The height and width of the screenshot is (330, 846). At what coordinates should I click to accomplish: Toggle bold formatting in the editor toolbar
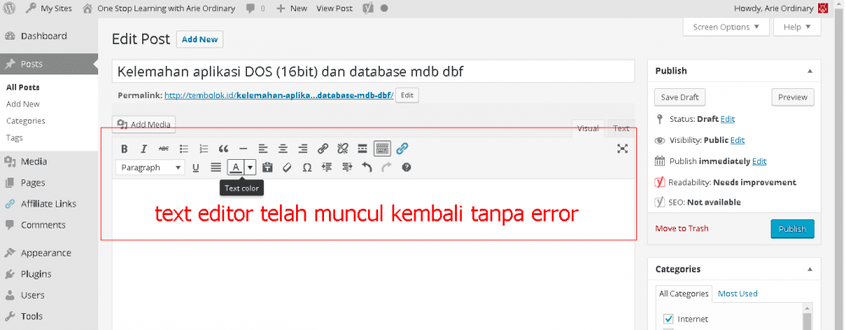pos(124,149)
